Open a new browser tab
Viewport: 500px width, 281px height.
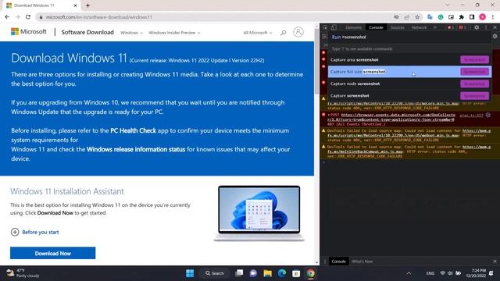(87, 5)
